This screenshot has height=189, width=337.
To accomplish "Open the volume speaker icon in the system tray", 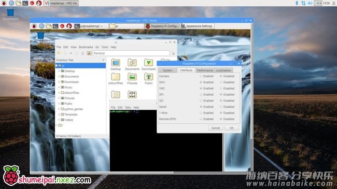I will (x=310, y=3).
